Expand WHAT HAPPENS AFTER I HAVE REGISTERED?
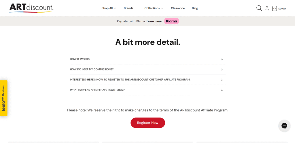This screenshot has width=295, height=143. click(x=97, y=90)
